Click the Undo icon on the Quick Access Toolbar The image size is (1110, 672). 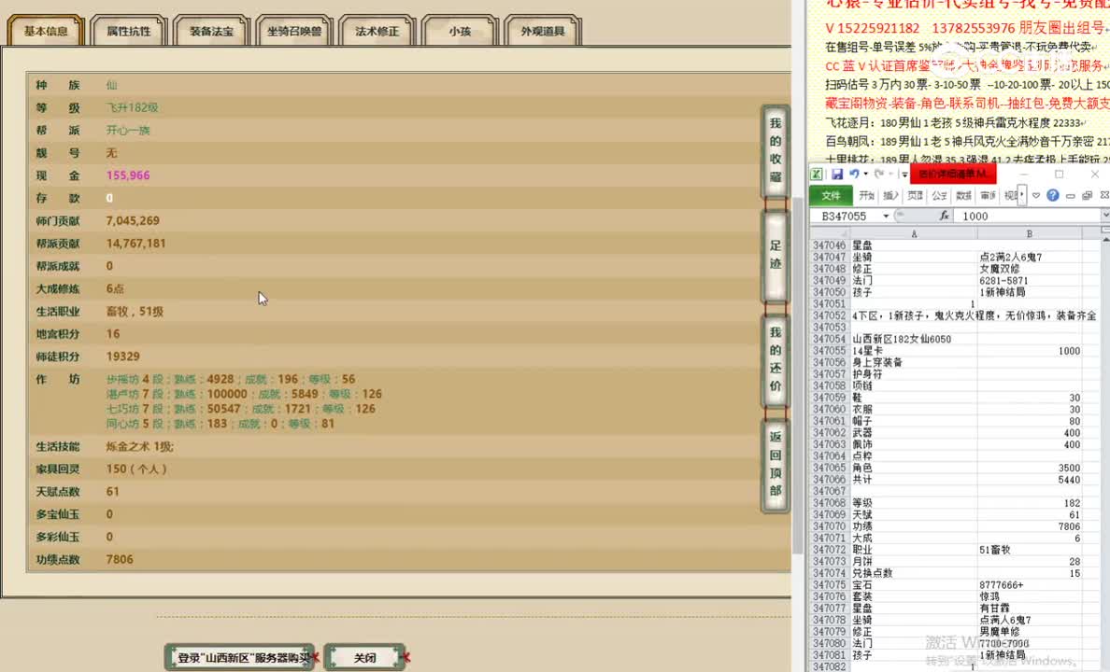pyautogui.click(x=854, y=174)
